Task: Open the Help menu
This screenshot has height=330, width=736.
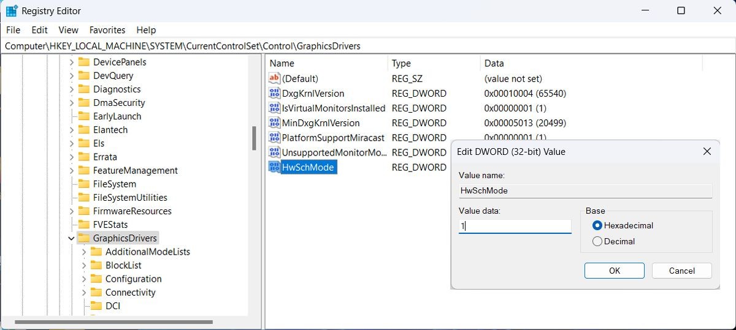Action: click(146, 30)
